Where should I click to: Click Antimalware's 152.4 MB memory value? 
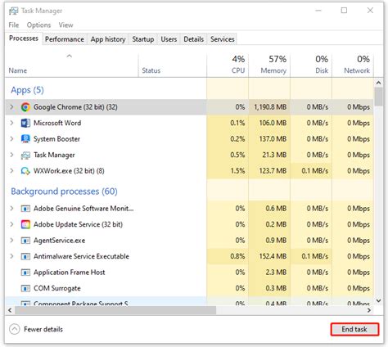pyautogui.click(x=273, y=256)
